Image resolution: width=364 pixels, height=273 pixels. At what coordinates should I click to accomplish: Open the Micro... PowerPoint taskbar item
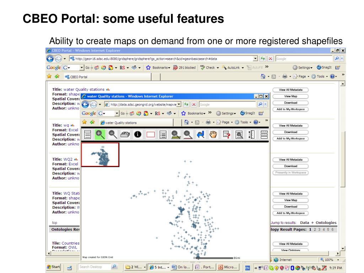pos(228,267)
